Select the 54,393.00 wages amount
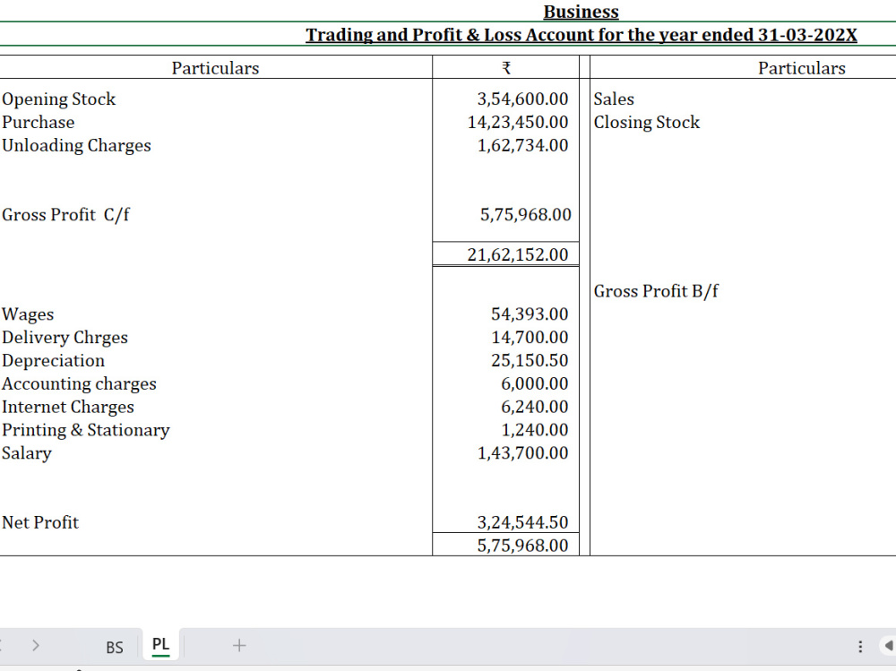Viewport: 896px width, 671px height. pyautogui.click(x=530, y=314)
